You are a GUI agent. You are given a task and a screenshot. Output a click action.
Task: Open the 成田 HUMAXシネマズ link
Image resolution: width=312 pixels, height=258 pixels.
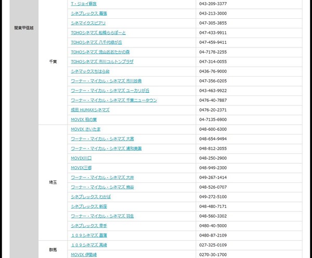(90, 110)
